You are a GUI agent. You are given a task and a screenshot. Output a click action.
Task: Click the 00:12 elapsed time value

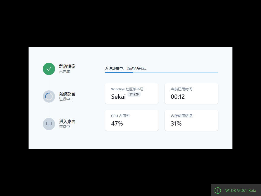pyautogui.click(x=178, y=97)
